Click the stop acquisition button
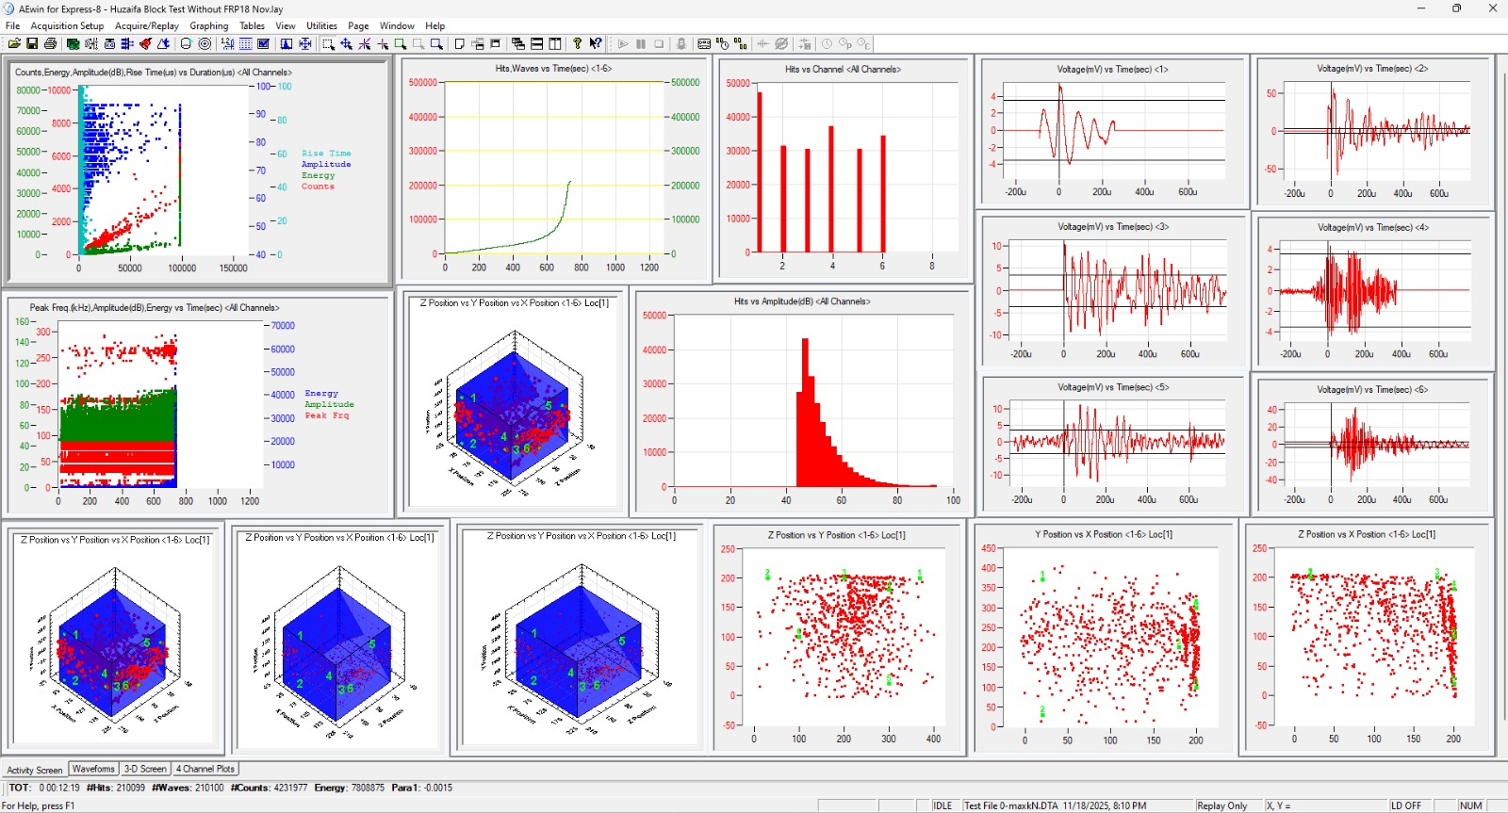Image resolution: width=1508 pixels, height=813 pixels. click(659, 44)
